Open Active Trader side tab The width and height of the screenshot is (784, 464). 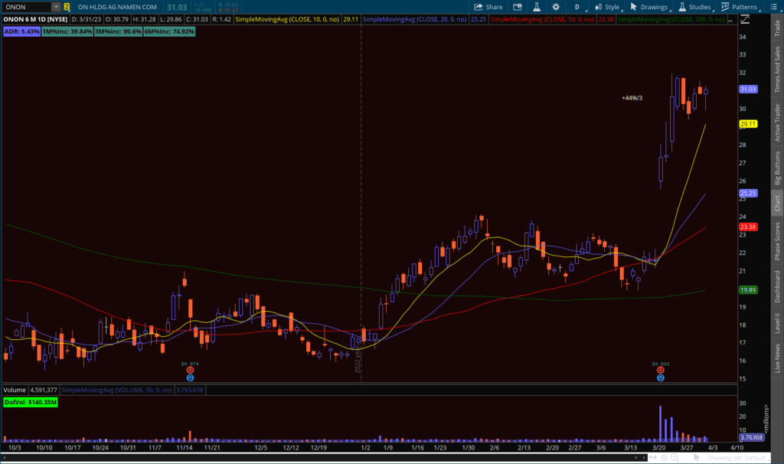[777, 123]
